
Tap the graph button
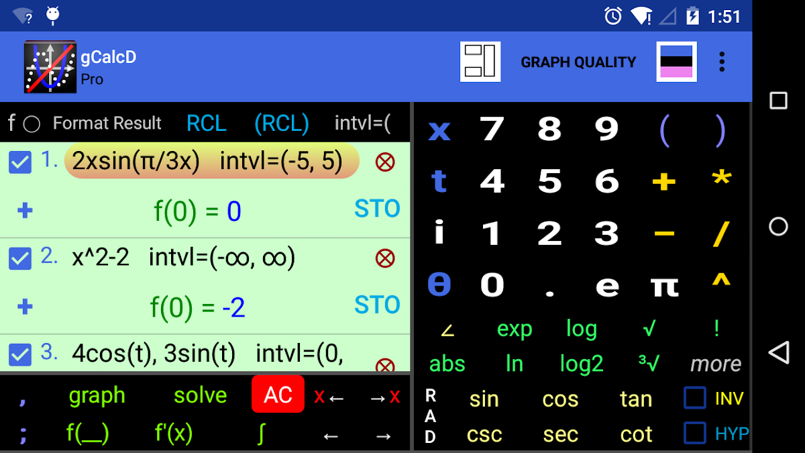[x=97, y=395]
